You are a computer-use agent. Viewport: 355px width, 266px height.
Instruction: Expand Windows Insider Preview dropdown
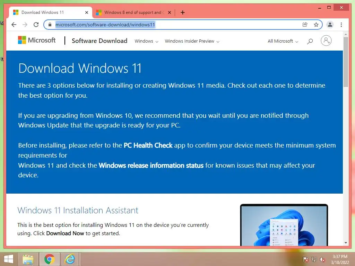coord(192,41)
